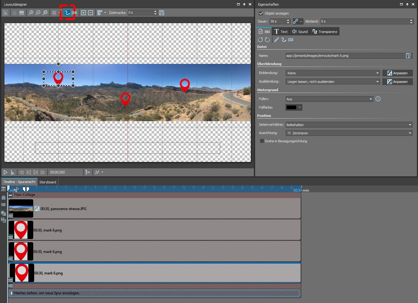The width and height of the screenshot is (418, 303).
Task: Activate the motion path tool in Layoutdesigner toolbar
Action: click(x=67, y=13)
